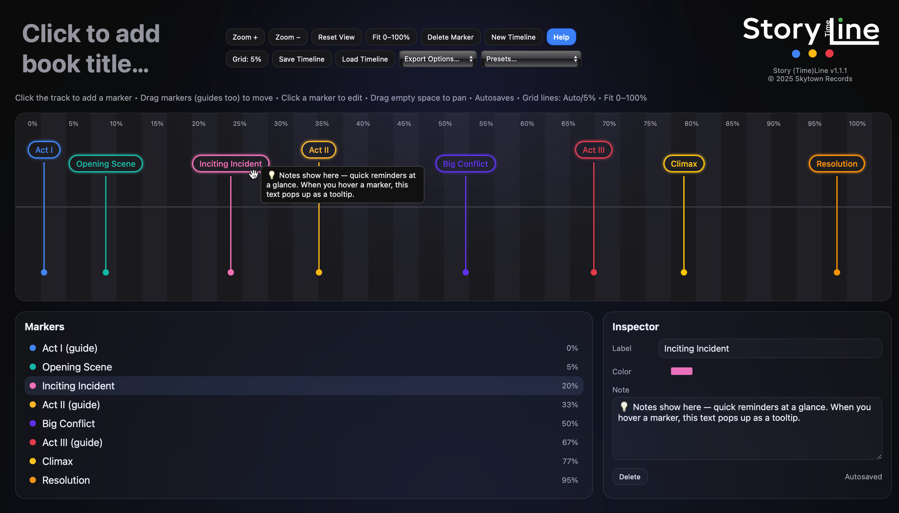
Task: Open the Help dialog
Action: pyautogui.click(x=561, y=36)
